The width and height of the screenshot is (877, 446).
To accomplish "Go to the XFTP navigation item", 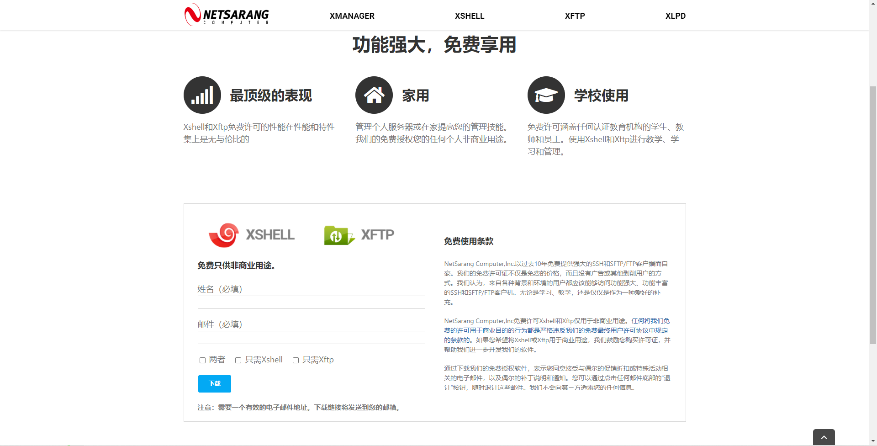I will (x=575, y=16).
